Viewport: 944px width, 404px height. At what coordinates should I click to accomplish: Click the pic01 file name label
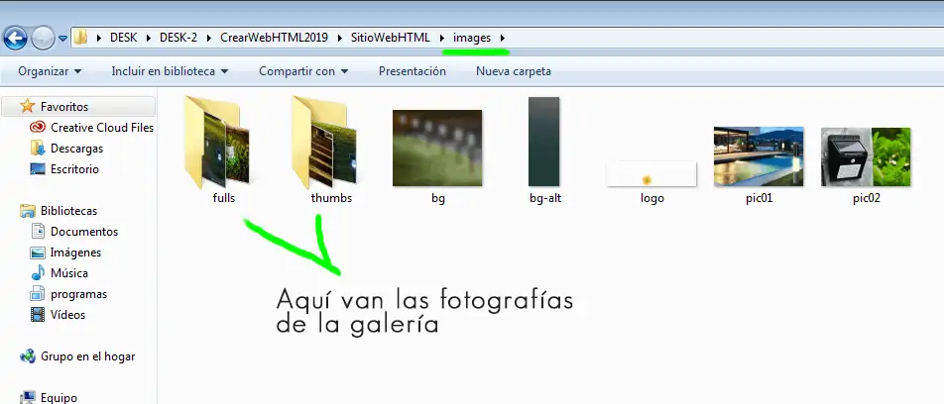(760, 198)
